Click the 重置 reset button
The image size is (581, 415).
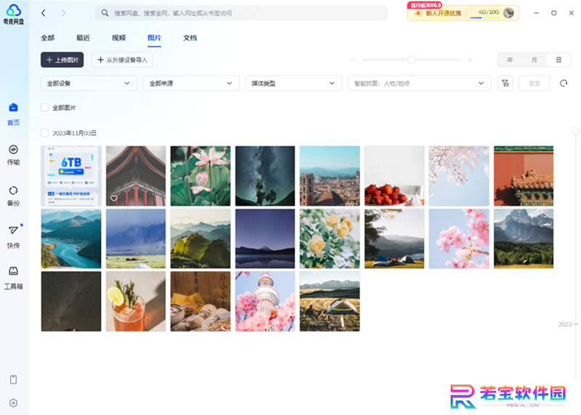click(534, 83)
